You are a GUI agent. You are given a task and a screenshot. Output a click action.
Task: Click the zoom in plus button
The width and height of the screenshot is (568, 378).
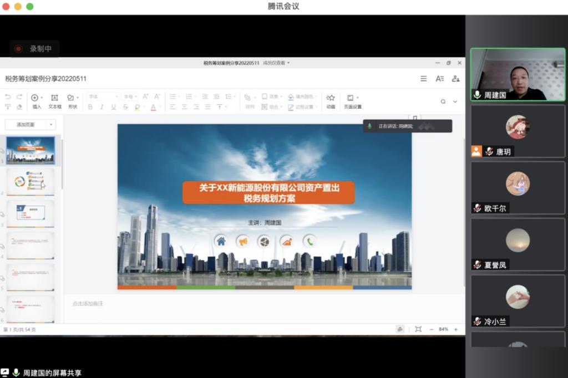point(456,329)
